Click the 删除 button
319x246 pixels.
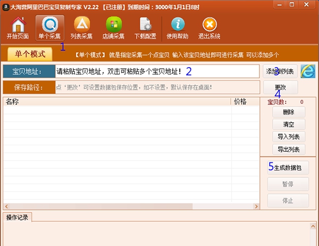(288, 112)
